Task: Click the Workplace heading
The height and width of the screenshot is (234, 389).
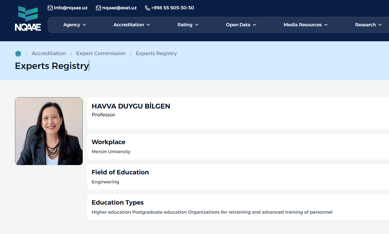Action: (108, 142)
